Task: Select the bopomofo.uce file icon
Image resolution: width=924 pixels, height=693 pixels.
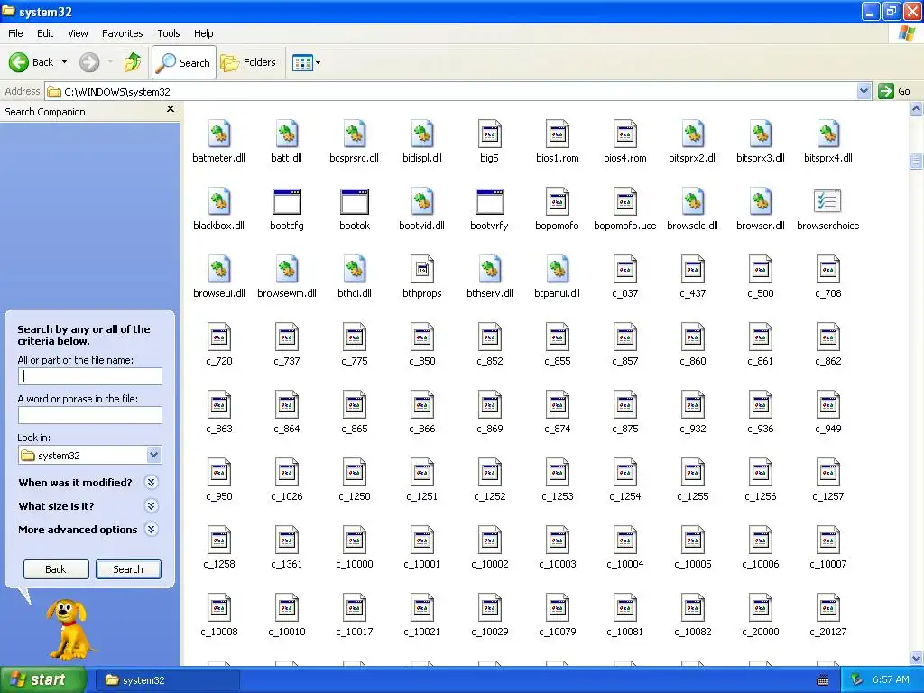Action: point(624,201)
